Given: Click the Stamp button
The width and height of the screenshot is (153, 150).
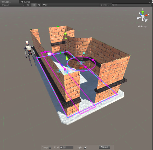Looking at the screenshot, I should 104,147.
